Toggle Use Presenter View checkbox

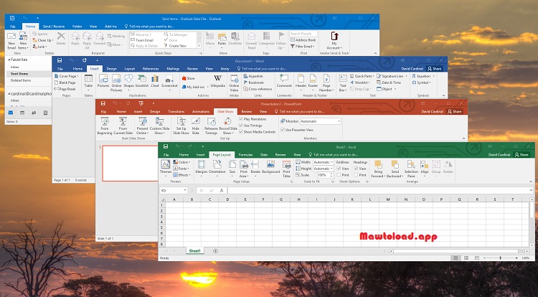click(x=283, y=130)
